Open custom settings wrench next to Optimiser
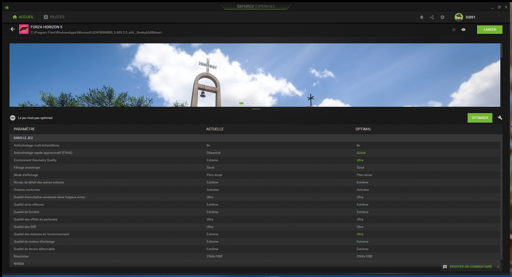The width and height of the screenshot is (512, 277). coord(500,118)
